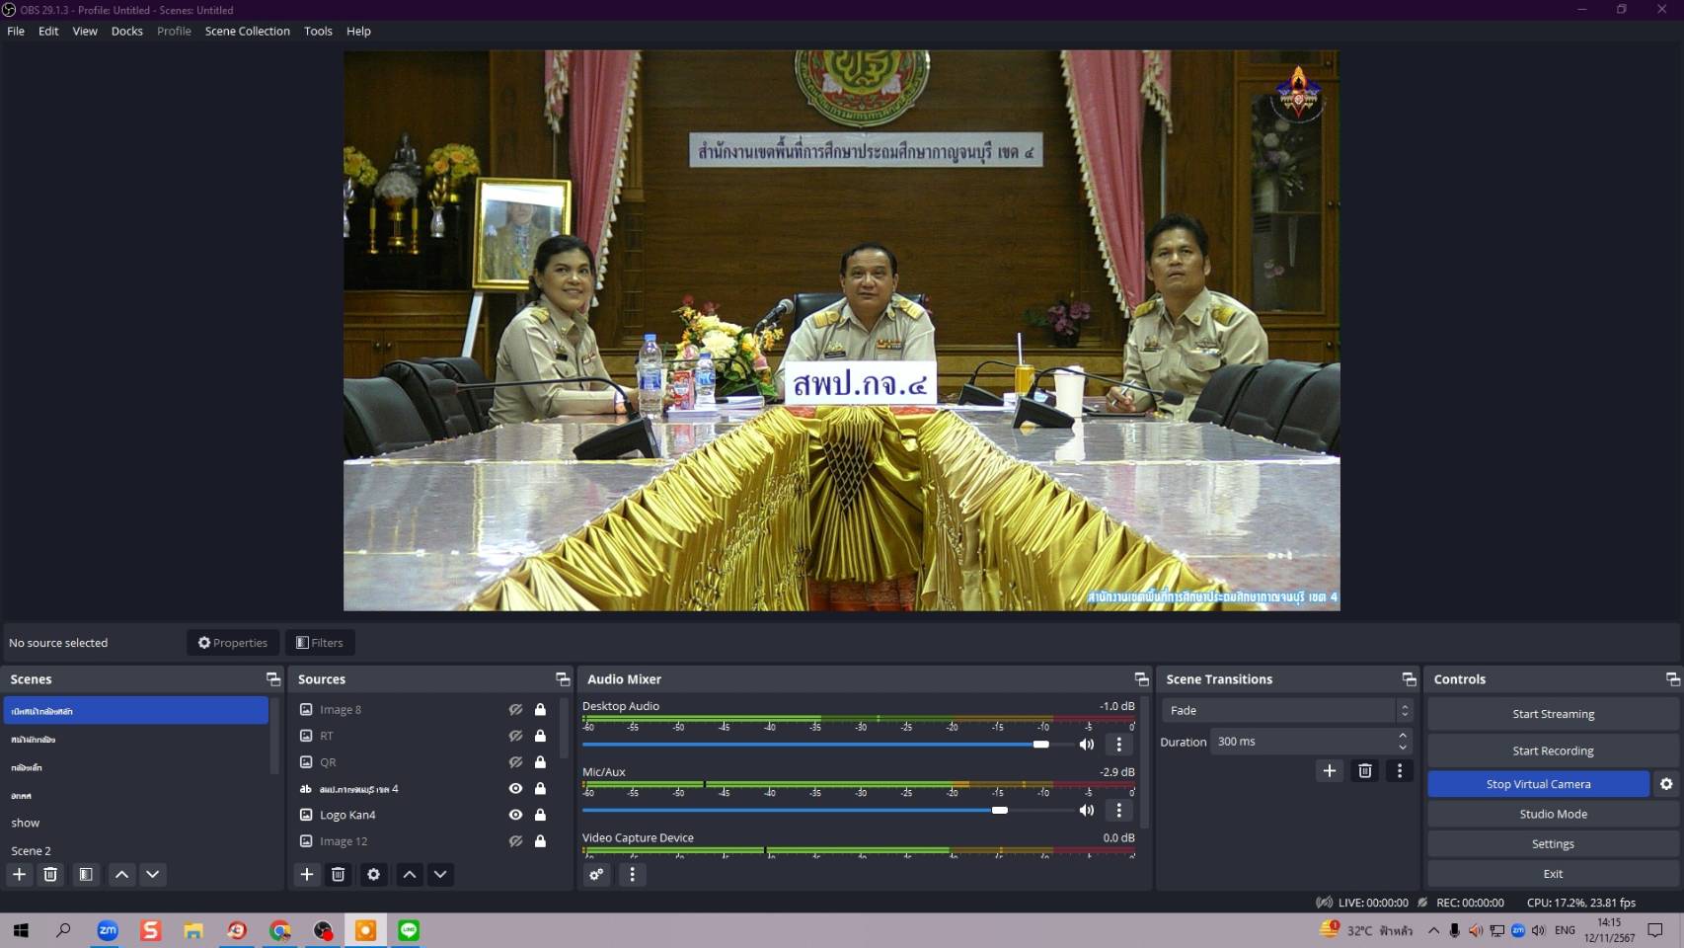
Task: Open the Tools menu
Action: [318, 31]
